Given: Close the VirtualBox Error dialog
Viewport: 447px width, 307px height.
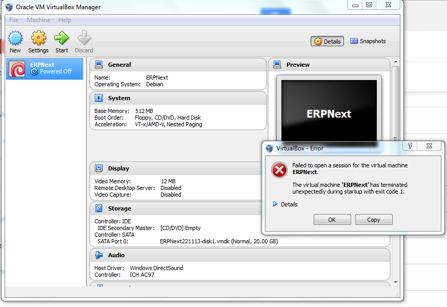Looking at the screenshot, I should click(429, 146).
